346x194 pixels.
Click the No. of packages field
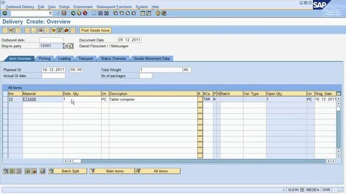tap(145, 76)
